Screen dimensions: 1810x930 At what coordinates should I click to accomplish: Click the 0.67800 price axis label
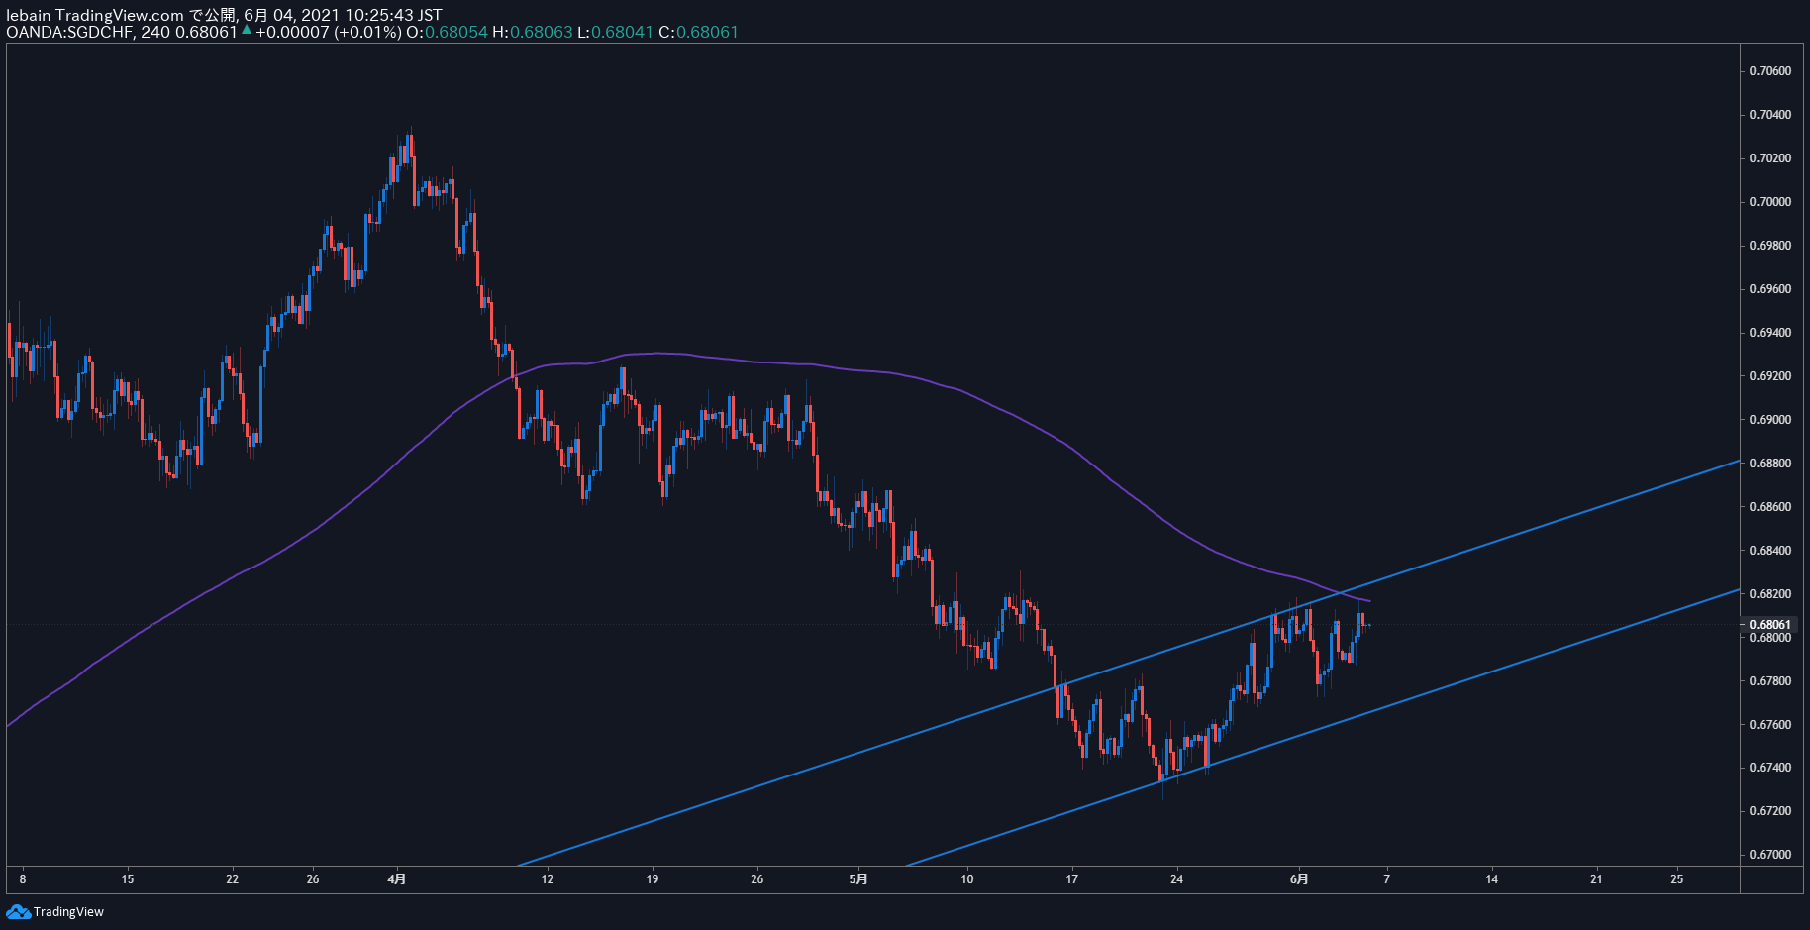(x=1769, y=681)
